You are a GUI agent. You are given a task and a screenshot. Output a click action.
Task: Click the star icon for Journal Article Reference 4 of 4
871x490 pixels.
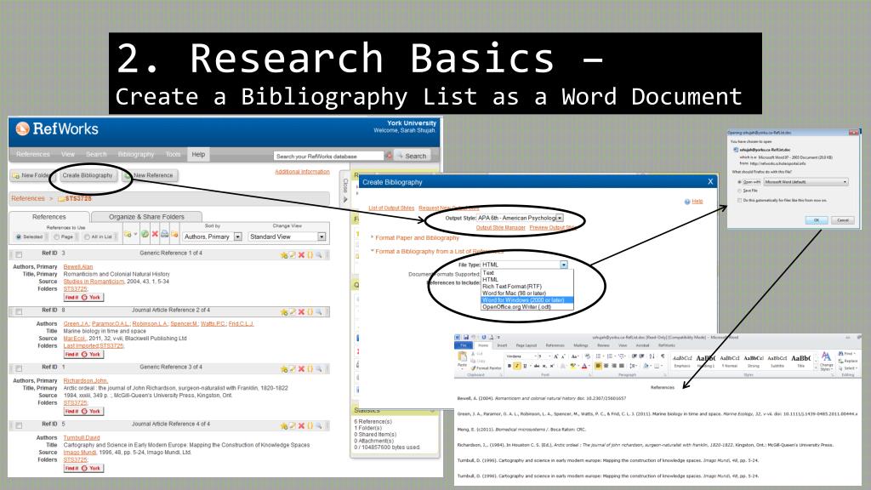tap(284, 426)
